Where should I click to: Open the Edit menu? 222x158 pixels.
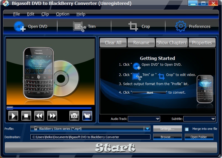tap(31, 14)
